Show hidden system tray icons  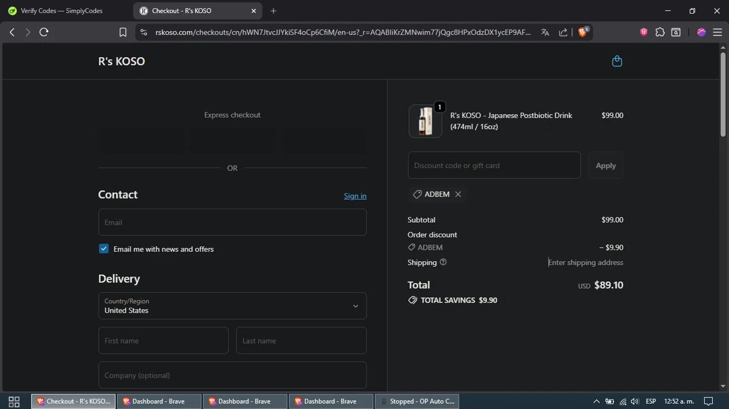(x=596, y=401)
